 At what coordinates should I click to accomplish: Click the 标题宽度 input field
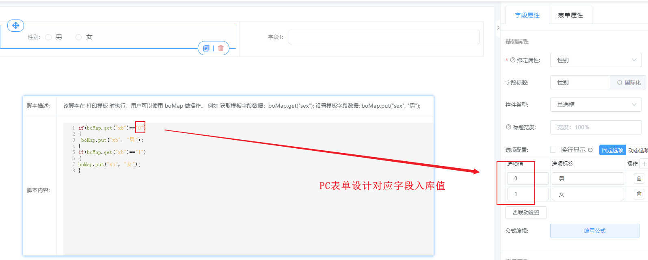pos(596,127)
